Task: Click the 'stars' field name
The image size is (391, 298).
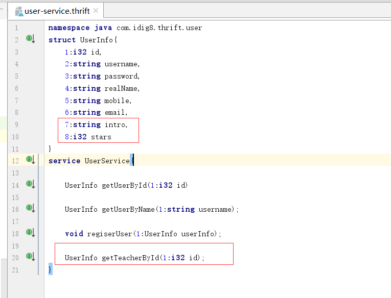Action: (x=101, y=137)
